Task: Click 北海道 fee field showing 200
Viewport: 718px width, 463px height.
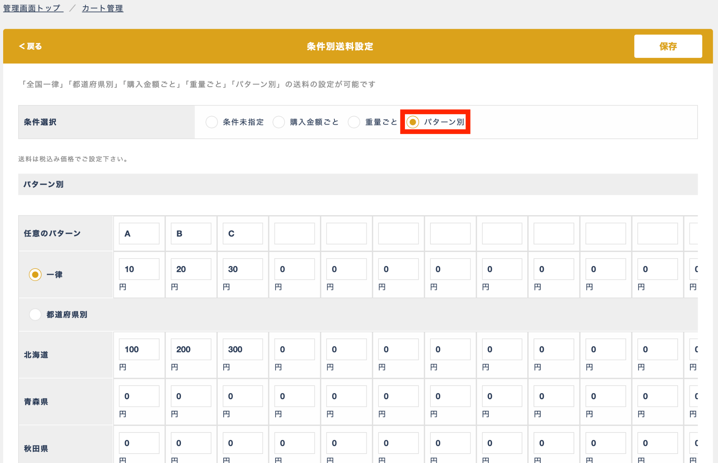Action: [191, 349]
